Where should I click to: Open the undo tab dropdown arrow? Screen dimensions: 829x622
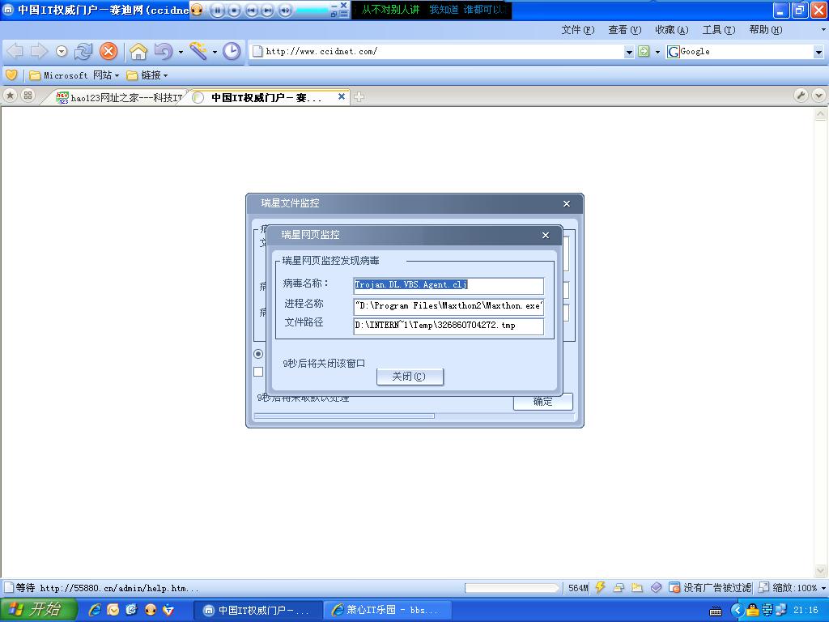tap(181, 52)
